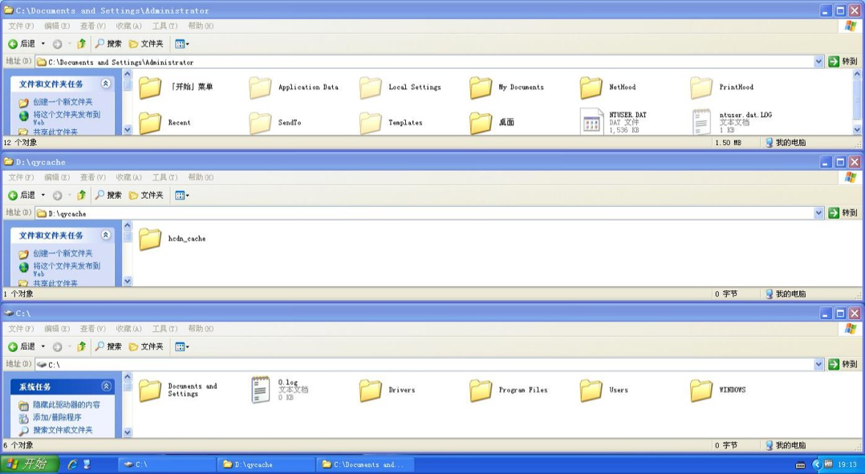
Task: Toggle 文件夹 pane in the C:\ window
Action: [146, 347]
